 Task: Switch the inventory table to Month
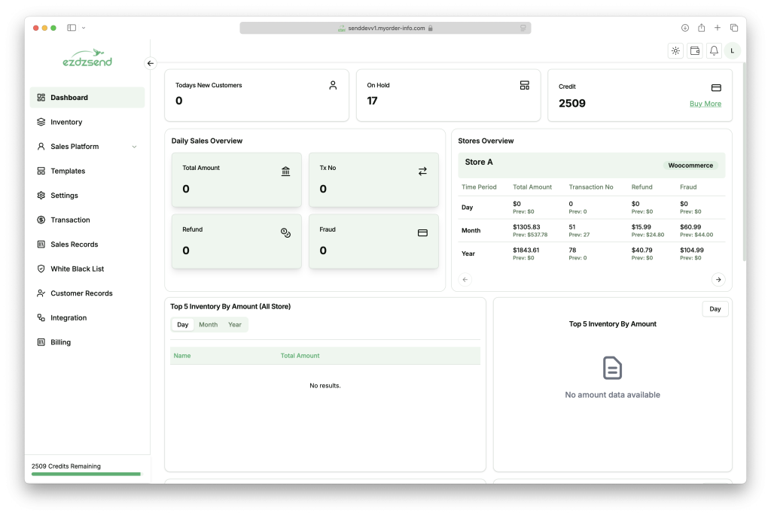208,325
